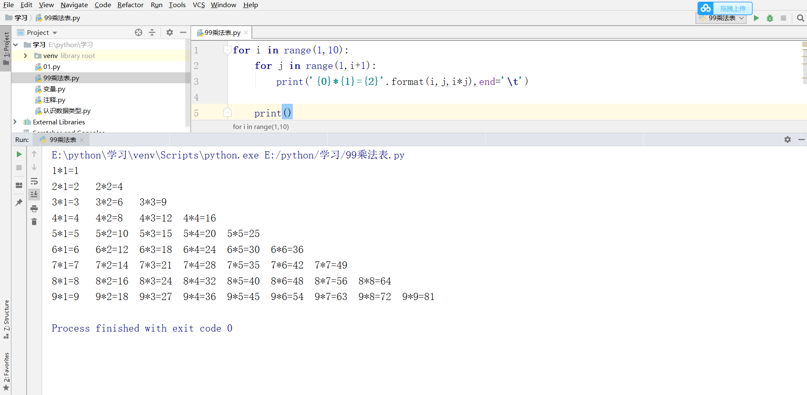Open the Edit menu
Screen dimensions: 807x395
pos(27,5)
